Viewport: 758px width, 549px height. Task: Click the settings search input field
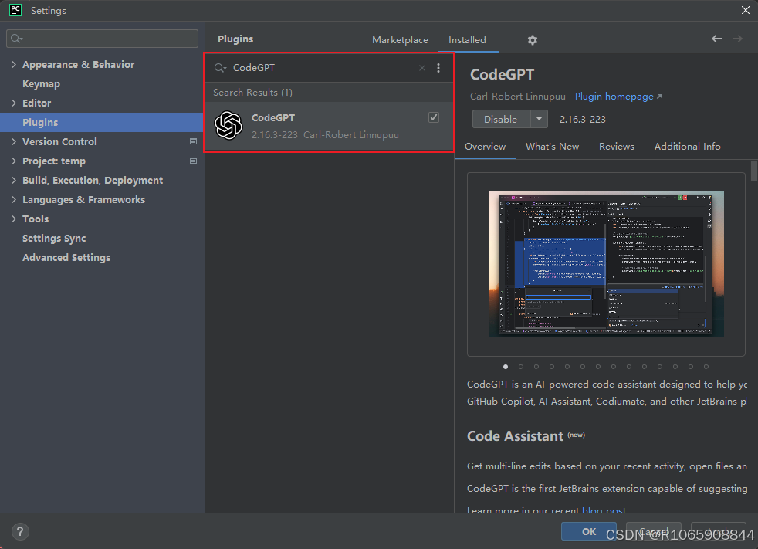tap(102, 38)
